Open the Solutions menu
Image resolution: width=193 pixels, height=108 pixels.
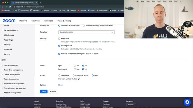click(x=36, y=21)
